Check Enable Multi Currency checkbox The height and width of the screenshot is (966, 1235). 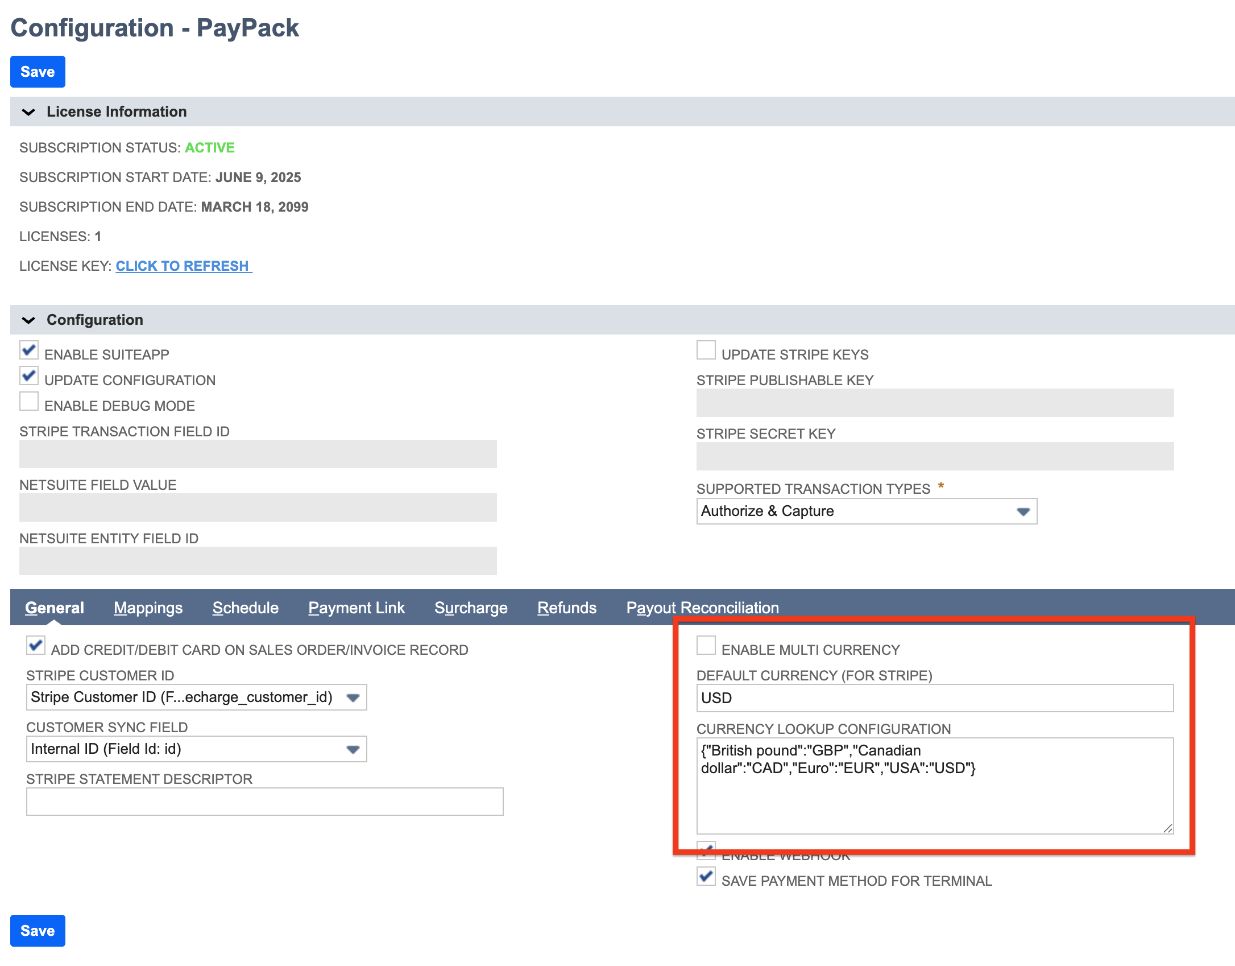pos(706,646)
